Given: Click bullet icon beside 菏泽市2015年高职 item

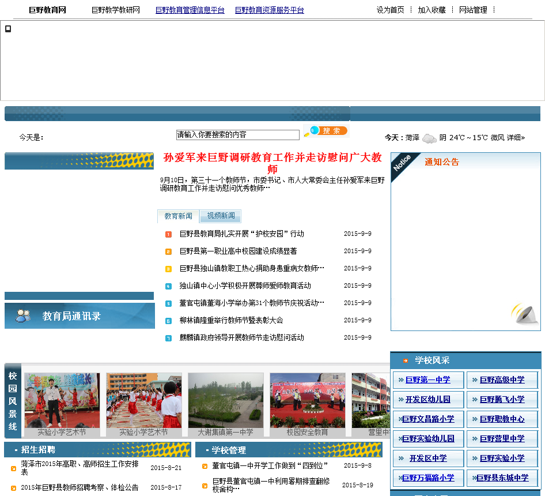Looking at the screenshot, I should pos(13,468).
